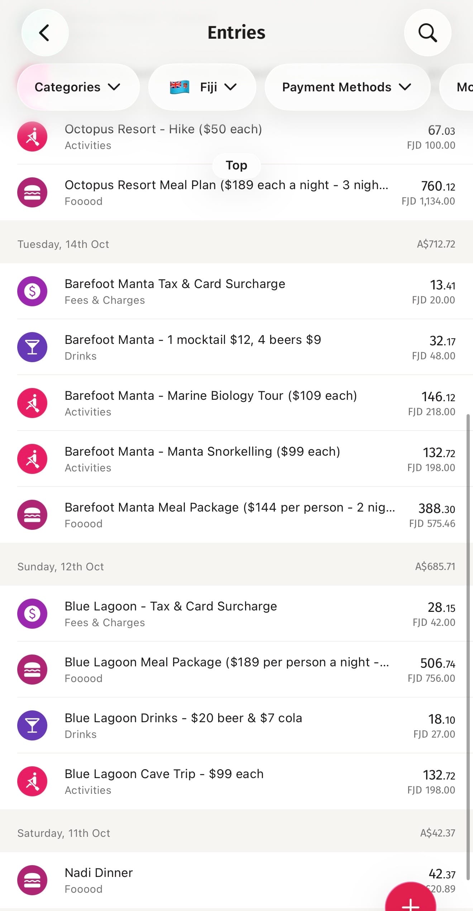Tap the Blue Lagoon Drinks cocktail icon
Screen dimensions: 473x911
click(32, 725)
